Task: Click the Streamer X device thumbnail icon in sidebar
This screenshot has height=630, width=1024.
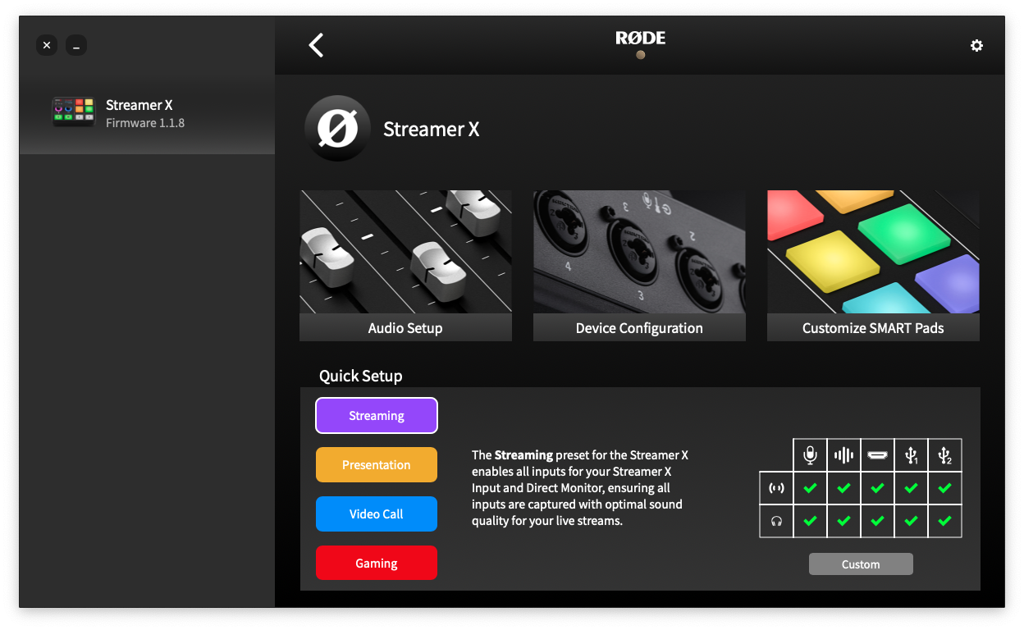Action: 74,110
